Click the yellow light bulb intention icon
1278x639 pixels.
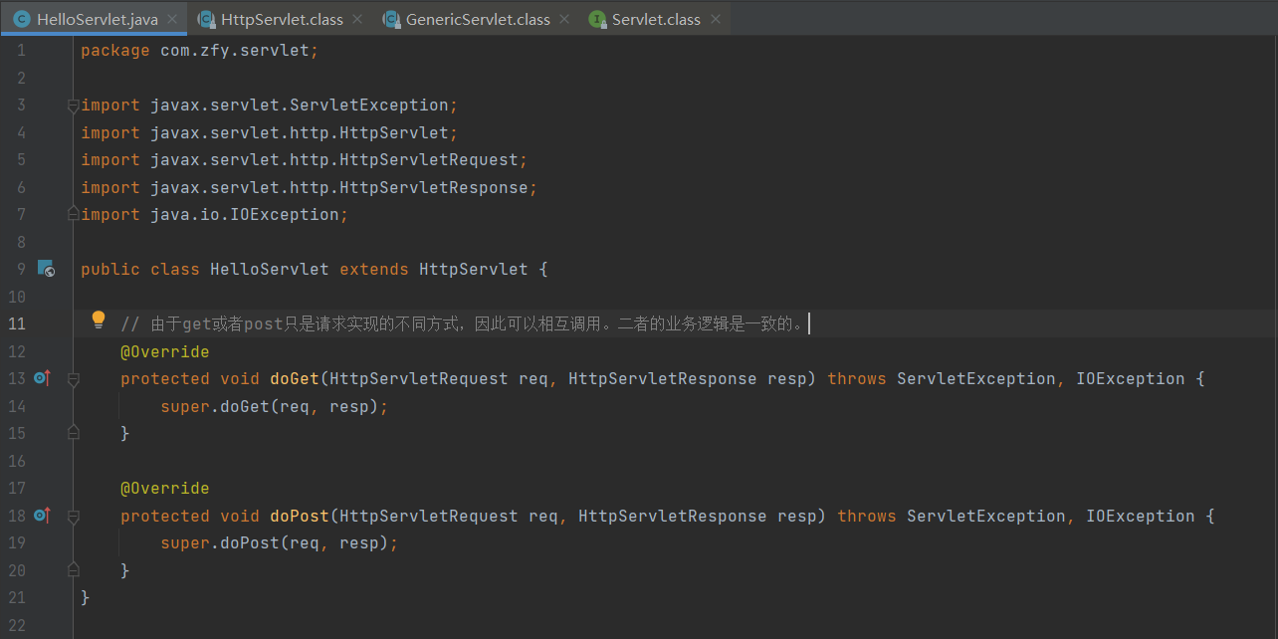99,319
